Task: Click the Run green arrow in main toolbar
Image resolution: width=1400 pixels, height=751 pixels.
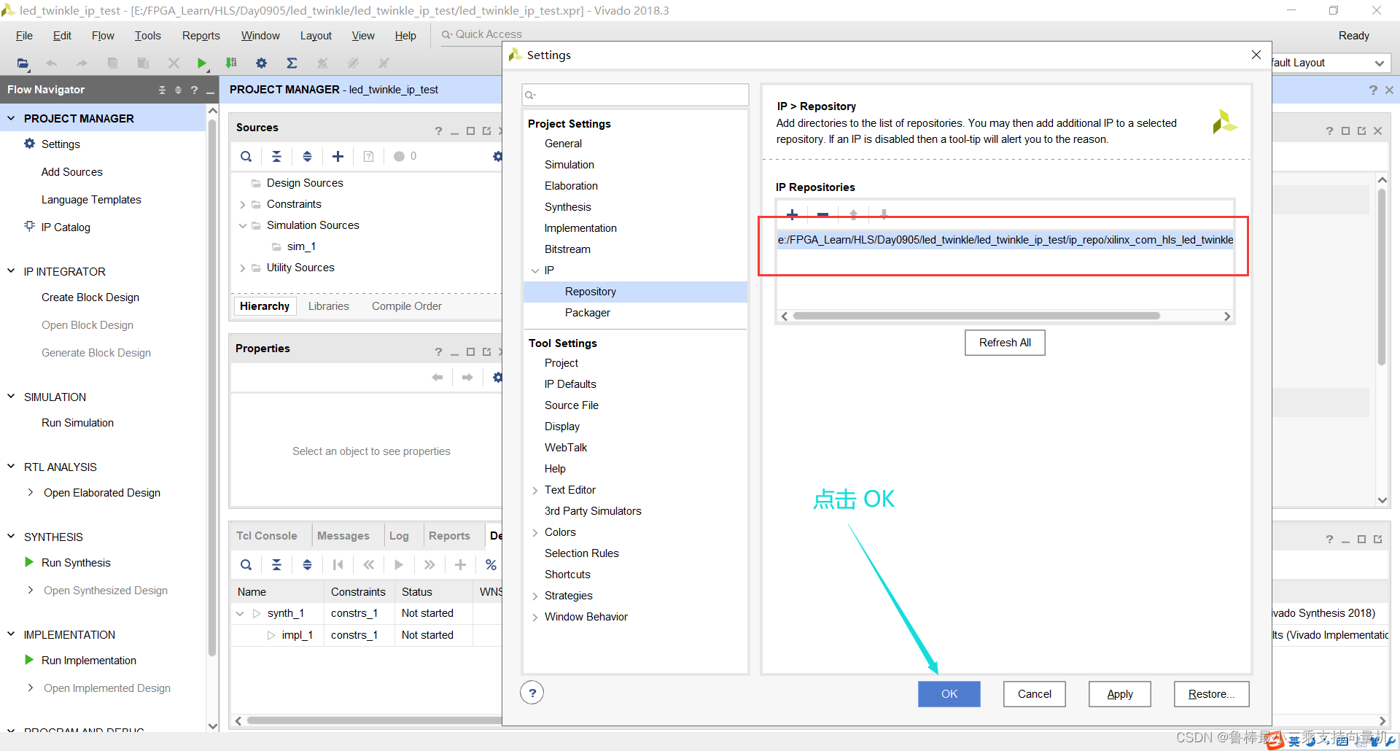Action: [x=202, y=63]
